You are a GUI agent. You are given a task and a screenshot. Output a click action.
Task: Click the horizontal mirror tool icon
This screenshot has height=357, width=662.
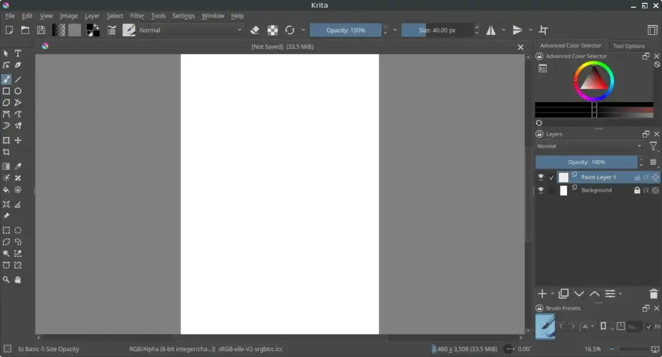coord(491,30)
